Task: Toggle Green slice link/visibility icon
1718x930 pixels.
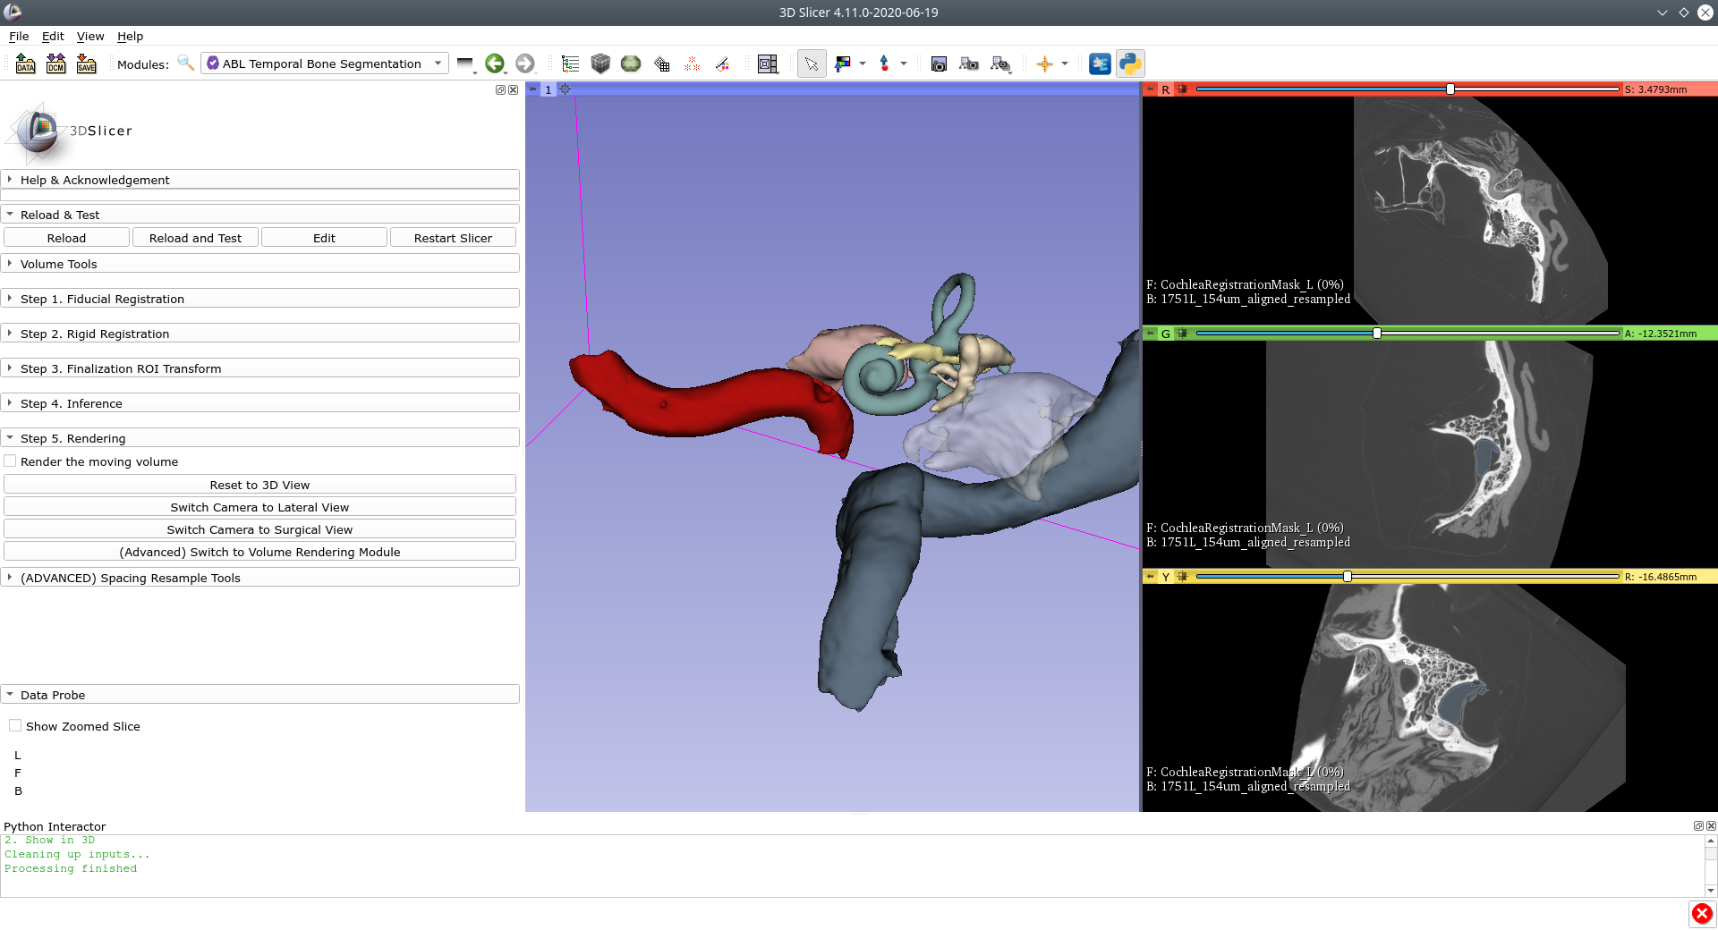Action: pos(1182,334)
